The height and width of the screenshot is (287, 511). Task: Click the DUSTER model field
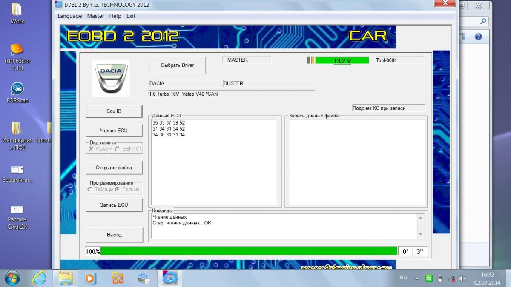(269, 83)
